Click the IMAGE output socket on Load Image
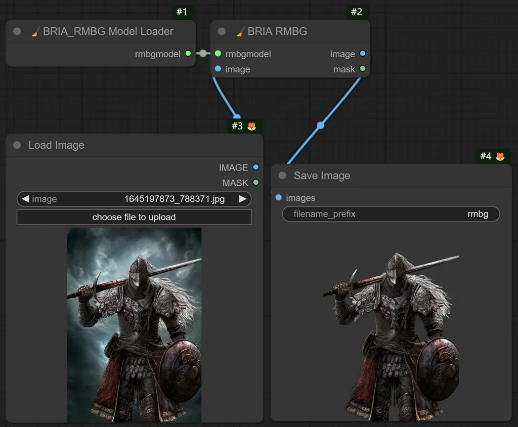Screen dimensions: 518x427 coord(256,167)
